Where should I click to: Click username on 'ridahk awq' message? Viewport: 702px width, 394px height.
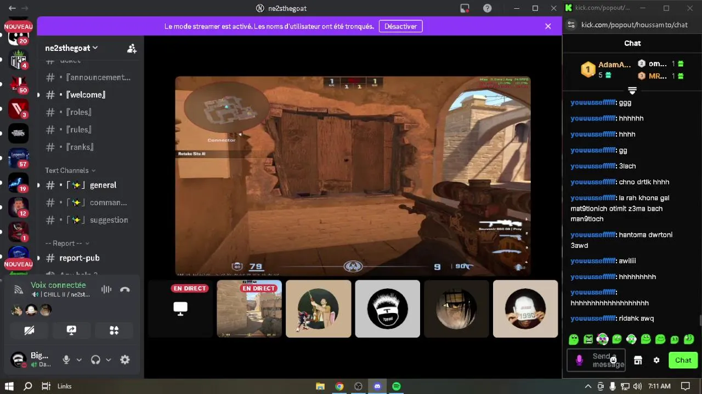[x=593, y=318]
